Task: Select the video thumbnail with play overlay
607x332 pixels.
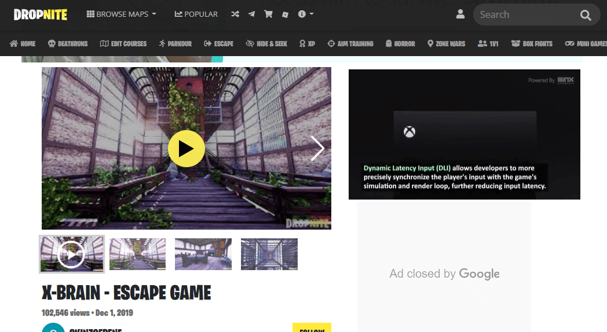Action: (72, 254)
